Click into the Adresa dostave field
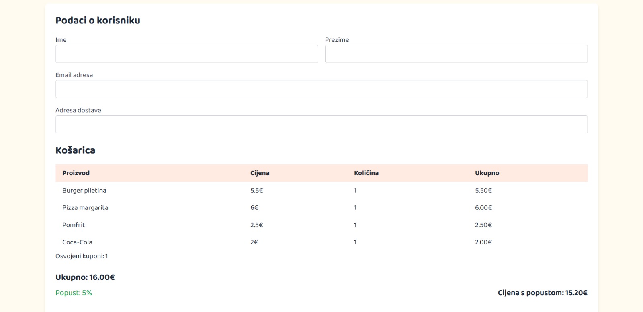The width and height of the screenshot is (643, 312). click(x=321, y=125)
